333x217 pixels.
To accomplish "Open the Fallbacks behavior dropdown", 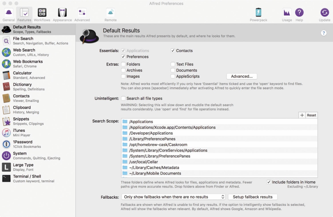I will point(173,197).
